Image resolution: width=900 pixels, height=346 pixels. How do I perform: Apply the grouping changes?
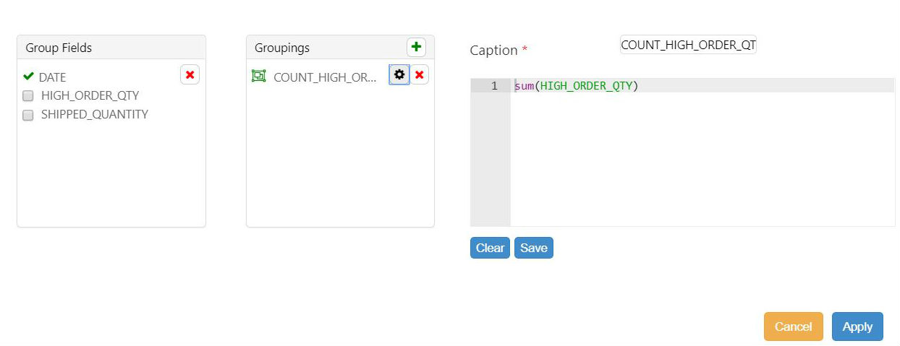point(857,326)
